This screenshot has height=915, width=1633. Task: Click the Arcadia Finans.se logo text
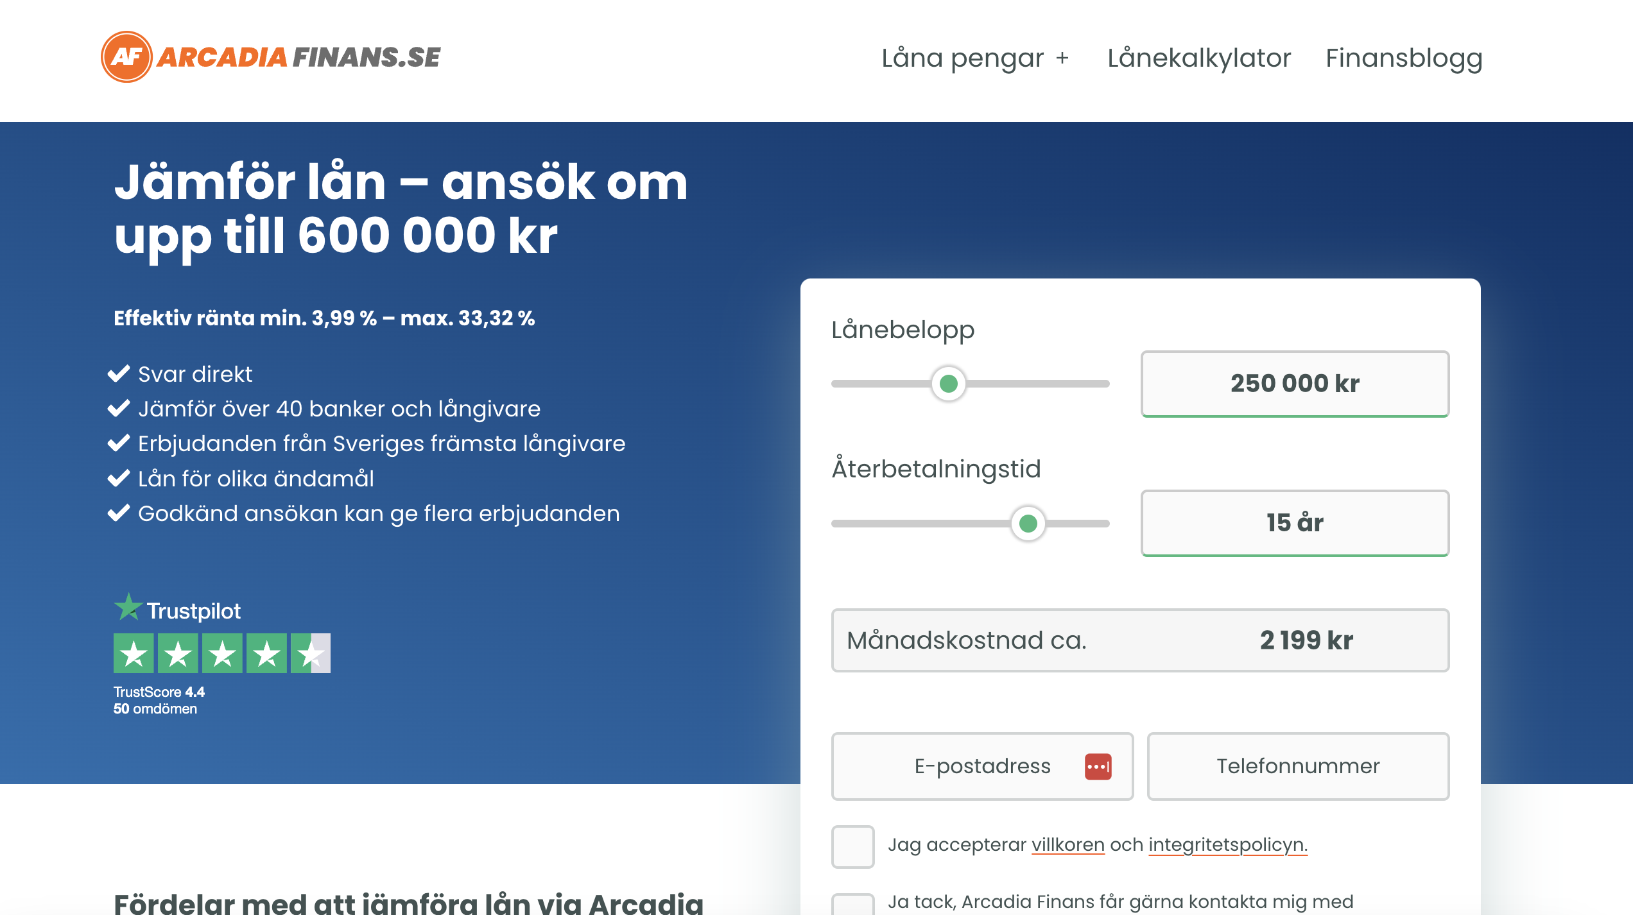(x=298, y=58)
